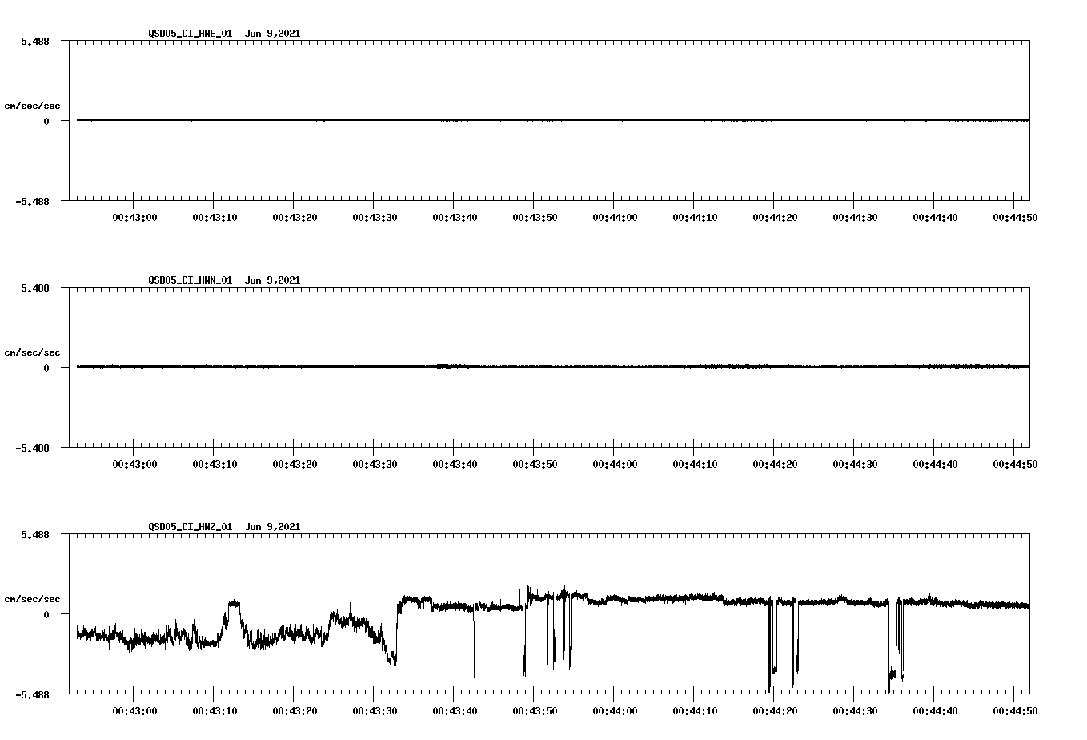Click time label 00:43:20 under HNZ plot

coord(295,710)
